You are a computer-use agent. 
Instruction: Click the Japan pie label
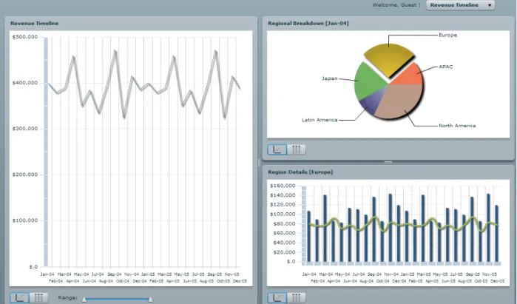coord(329,78)
